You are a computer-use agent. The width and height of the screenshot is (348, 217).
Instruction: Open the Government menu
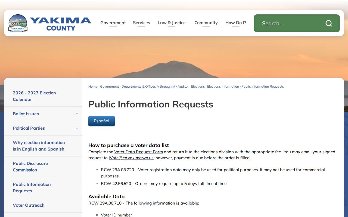(x=113, y=23)
